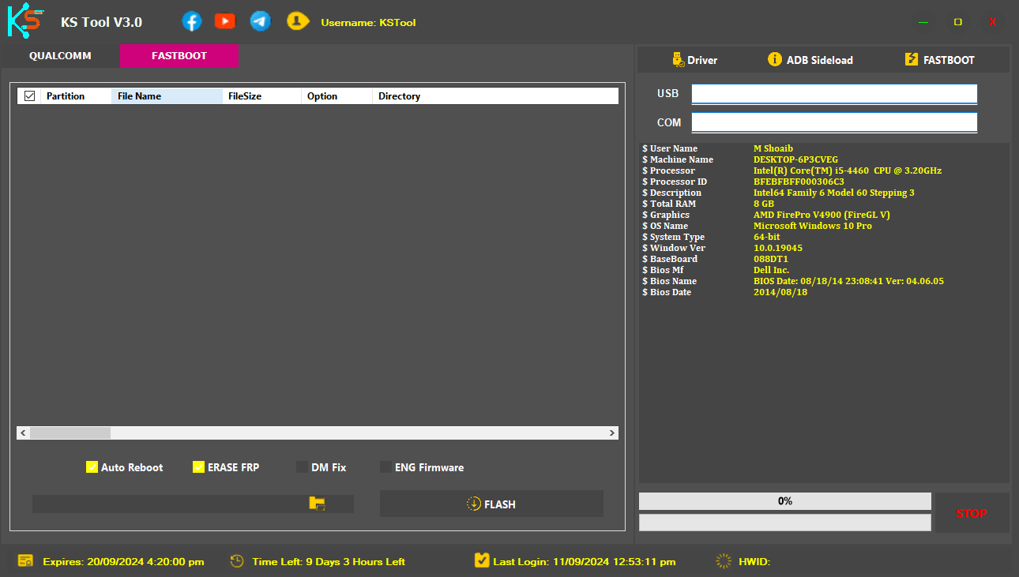Open the YouTube link icon

225,21
